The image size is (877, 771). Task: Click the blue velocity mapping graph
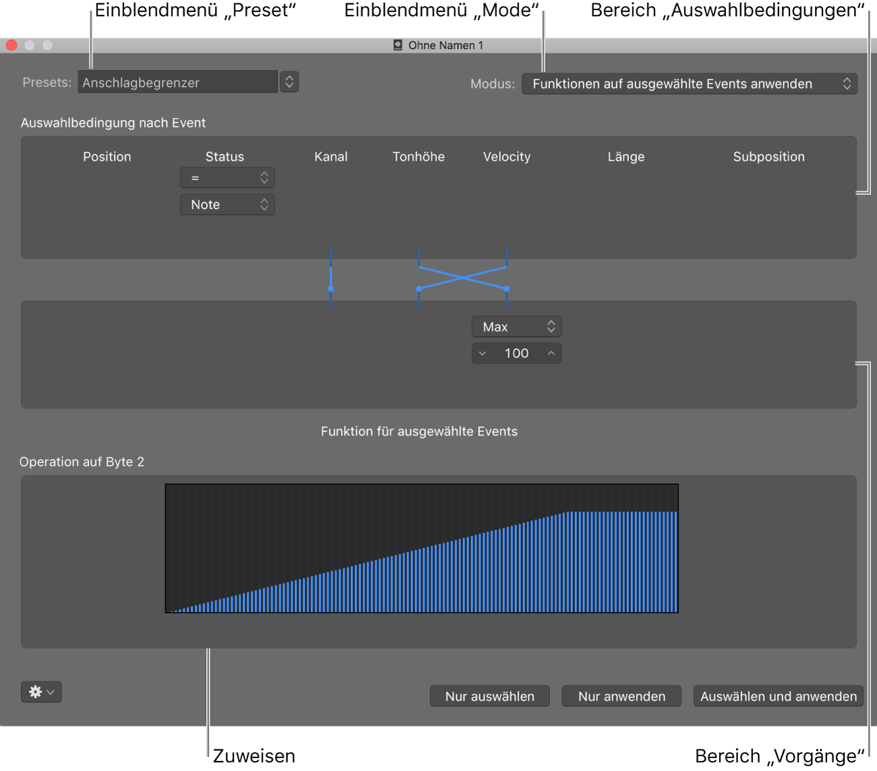pos(422,549)
